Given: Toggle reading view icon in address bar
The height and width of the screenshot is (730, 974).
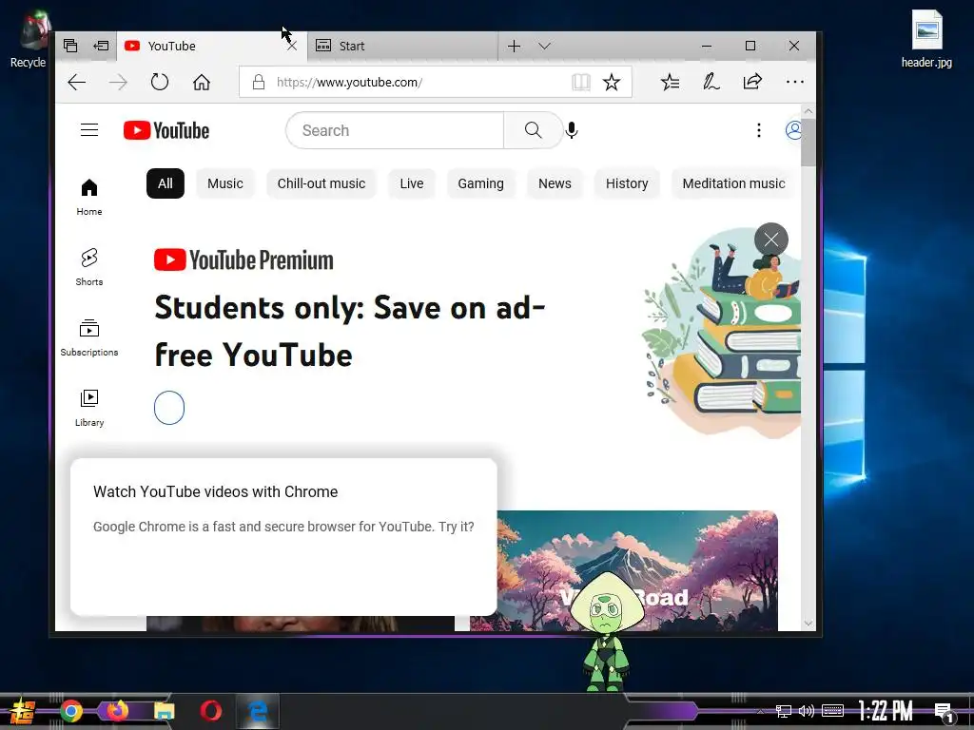Looking at the screenshot, I should point(581,82).
